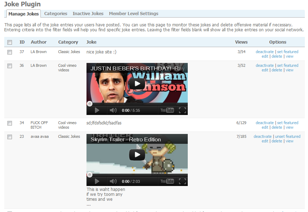
Task: Click Skyrim Trailer video seek bar handle
Action: click(90, 175)
